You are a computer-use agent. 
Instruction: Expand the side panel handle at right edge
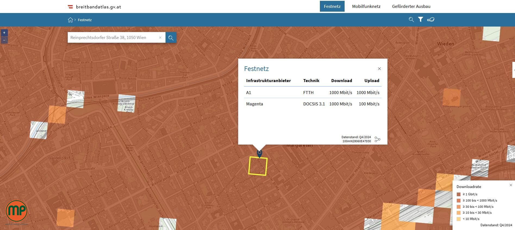point(514,70)
